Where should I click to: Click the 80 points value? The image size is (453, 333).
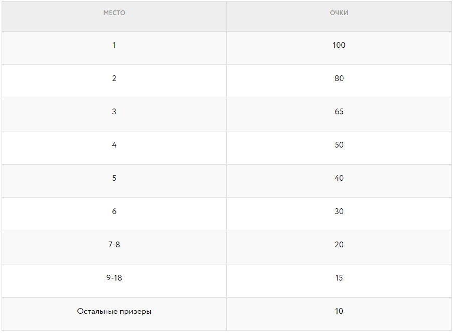(339, 78)
